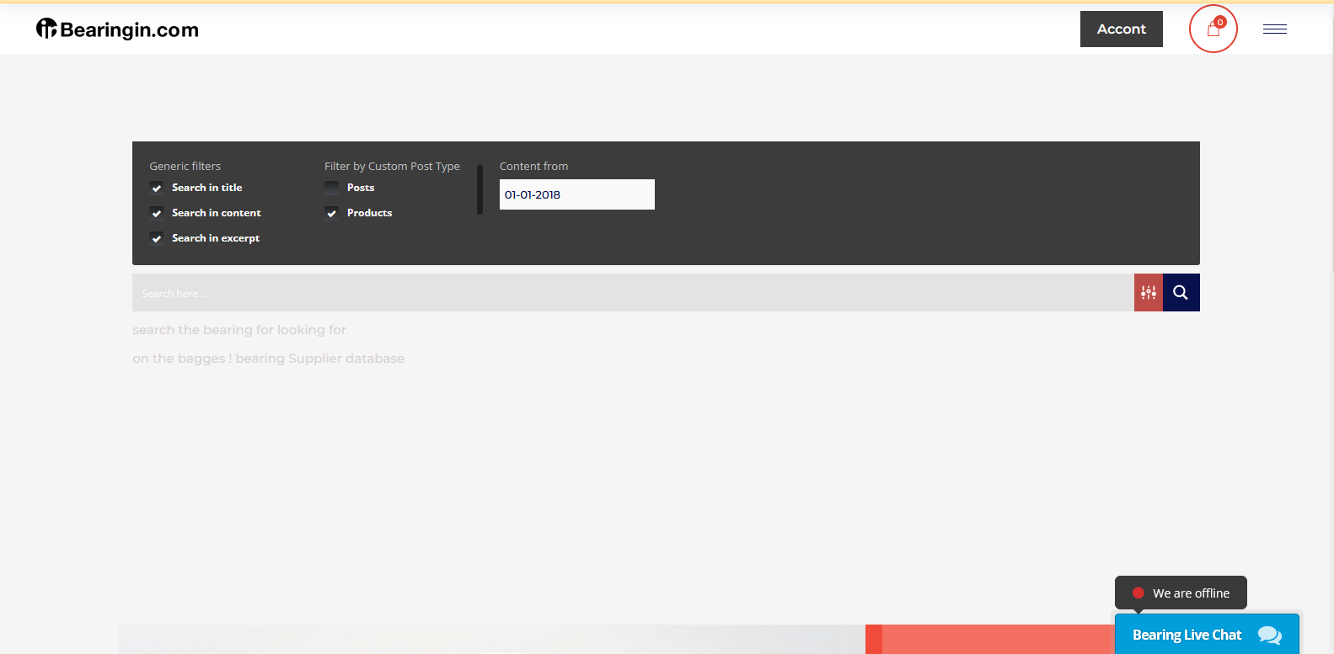Open the Content from date picker field
Screen dimensions: 1334x654
coord(576,194)
